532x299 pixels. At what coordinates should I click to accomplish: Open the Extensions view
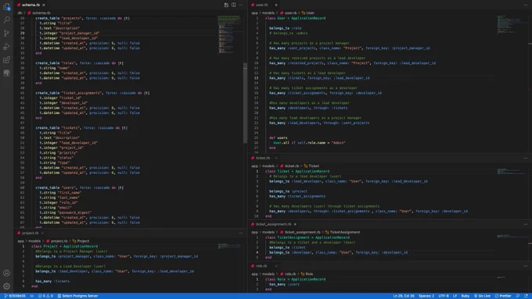coord(6,60)
